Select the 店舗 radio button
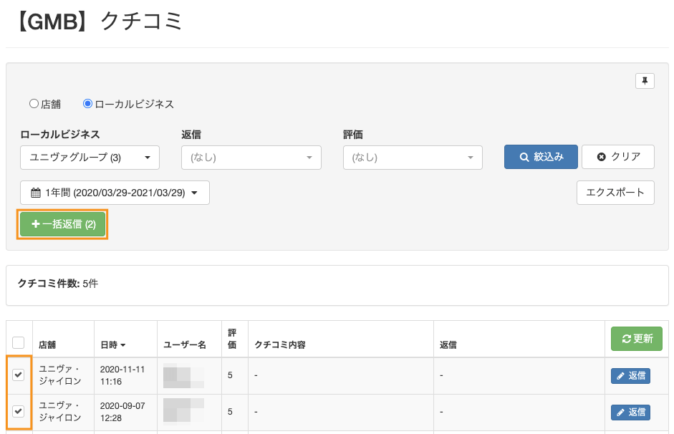674x434 pixels. (34, 104)
